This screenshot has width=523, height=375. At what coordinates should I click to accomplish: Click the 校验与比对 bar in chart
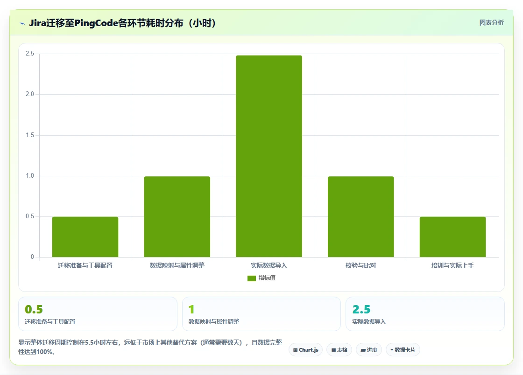[361, 216]
